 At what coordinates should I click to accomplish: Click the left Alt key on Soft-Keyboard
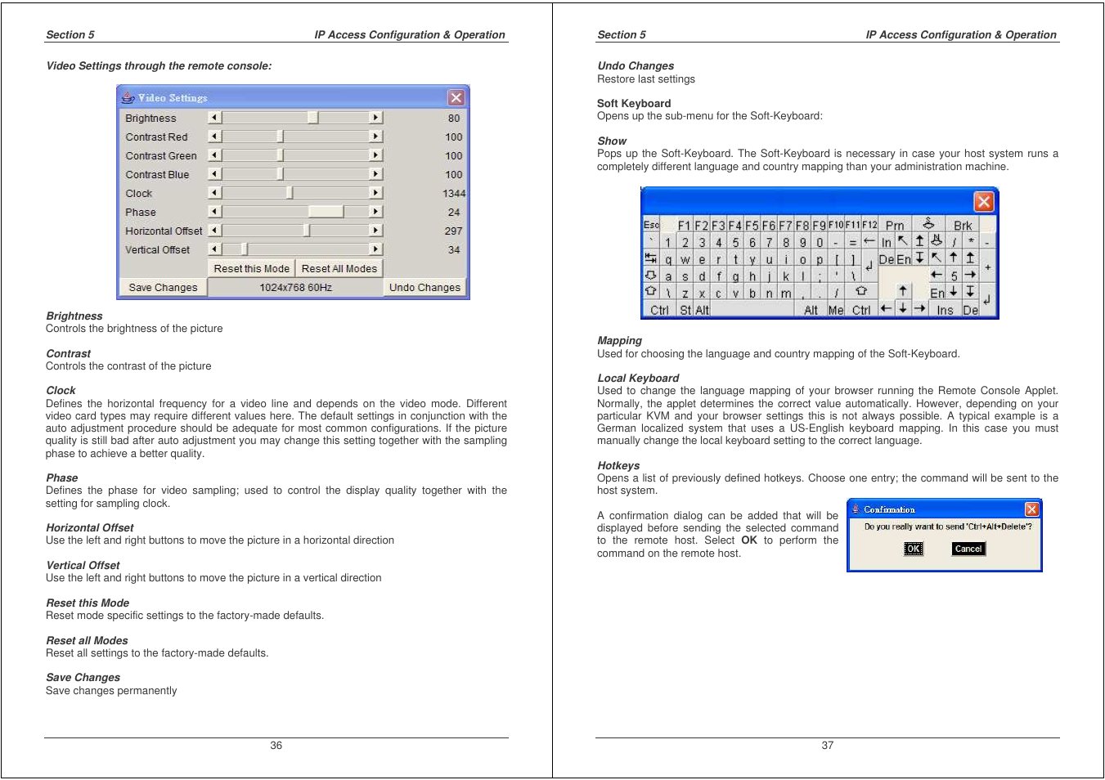click(702, 308)
